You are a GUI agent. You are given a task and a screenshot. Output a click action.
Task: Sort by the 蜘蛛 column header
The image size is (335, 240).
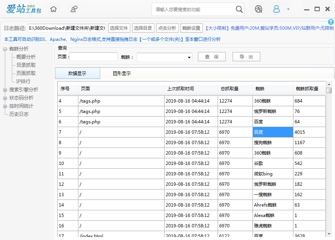273,88
